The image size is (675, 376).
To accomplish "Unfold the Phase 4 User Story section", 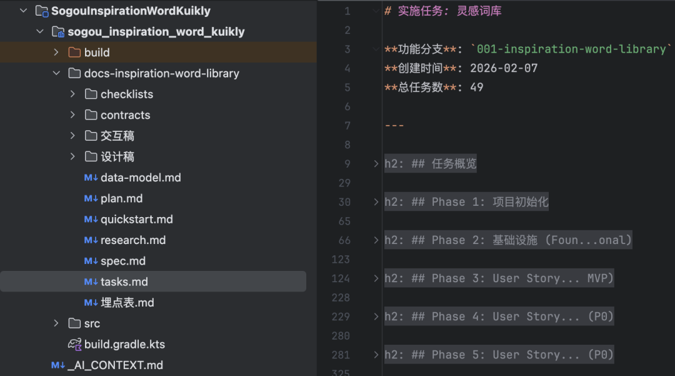I will click(x=376, y=317).
